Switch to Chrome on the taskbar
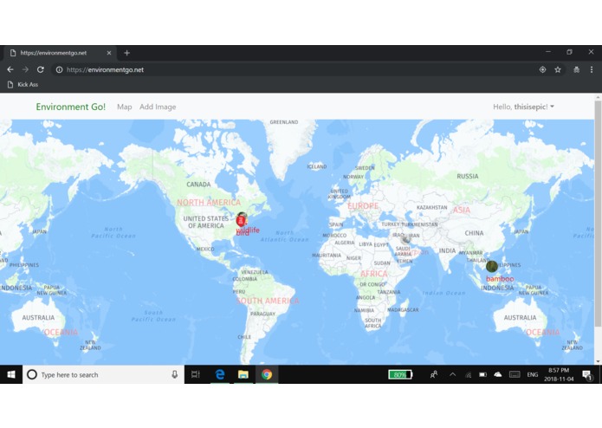The height and width of the screenshot is (428, 602). 267,374
